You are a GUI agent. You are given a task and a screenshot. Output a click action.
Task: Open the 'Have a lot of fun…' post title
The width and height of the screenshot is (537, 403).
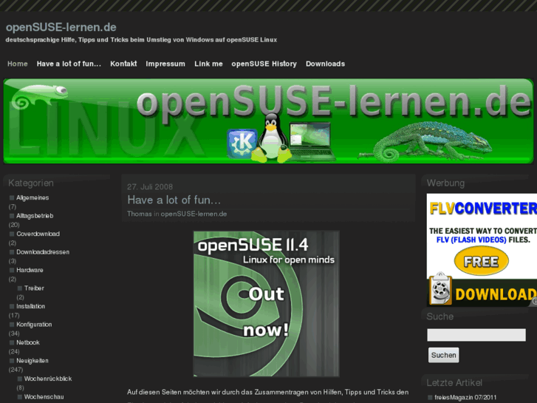pos(174,200)
